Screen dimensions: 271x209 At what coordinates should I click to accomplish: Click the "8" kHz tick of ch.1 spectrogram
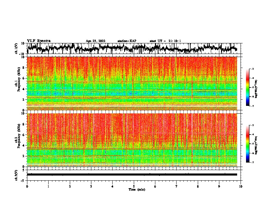(24, 68)
